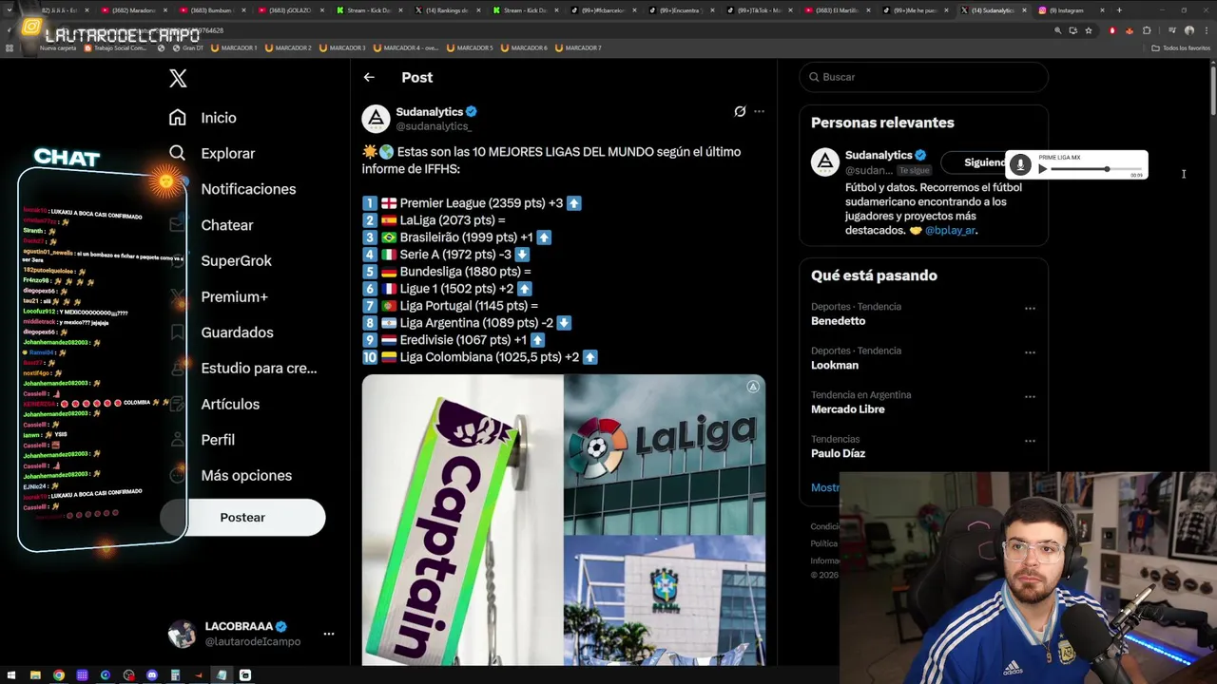Viewport: 1217px width, 684px height.
Task: Open the Chrome profile avatar
Action: (1189, 30)
